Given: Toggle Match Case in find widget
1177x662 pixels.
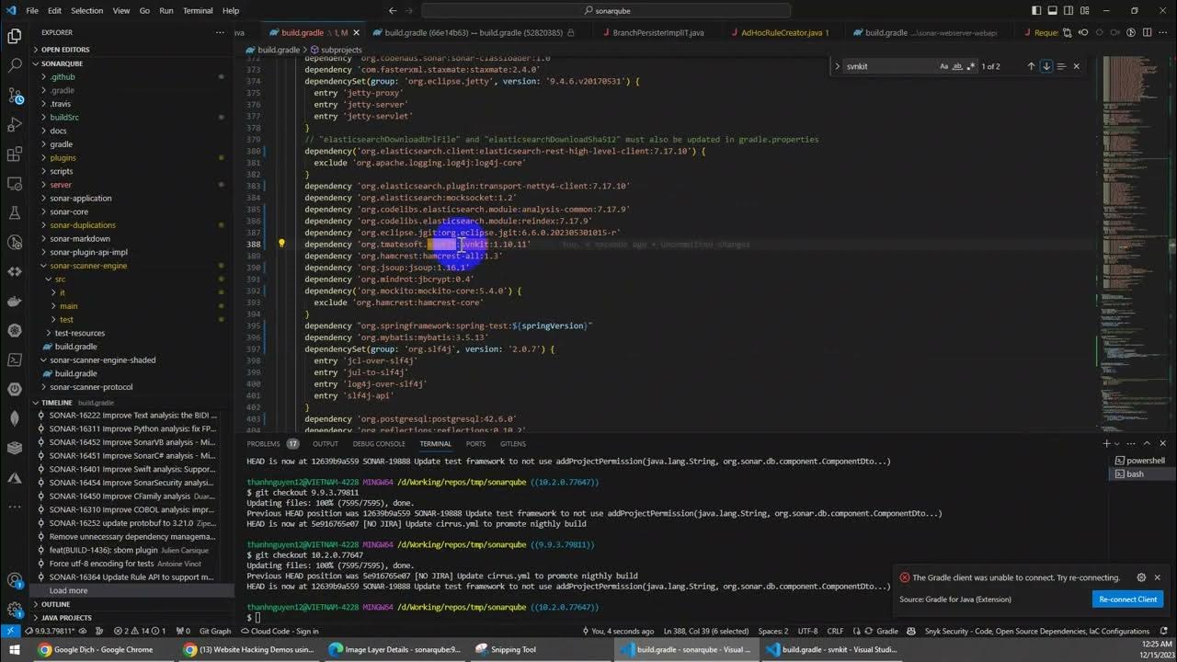Looking at the screenshot, I should click(x=944, y=66).
